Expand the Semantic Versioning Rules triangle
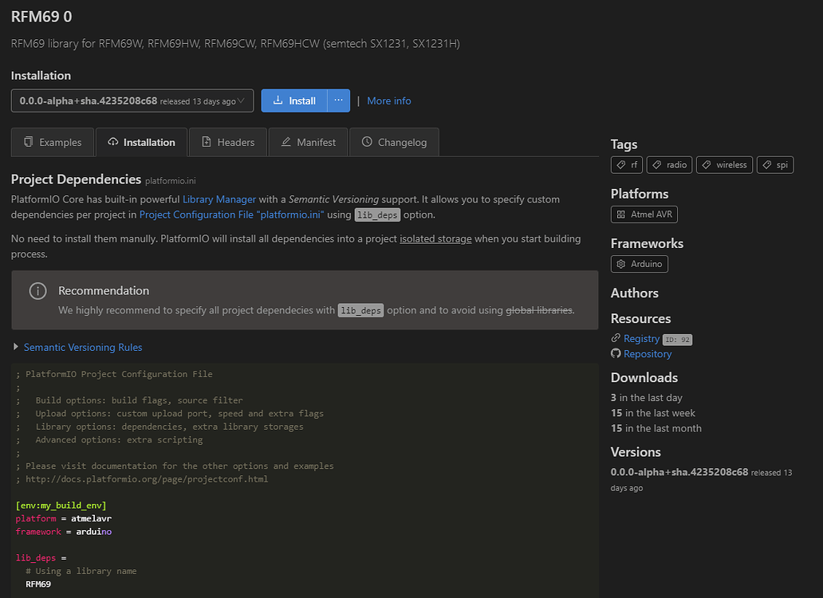Screen dimensions: 823x598 pyautogui.click(x=16, y=347)
